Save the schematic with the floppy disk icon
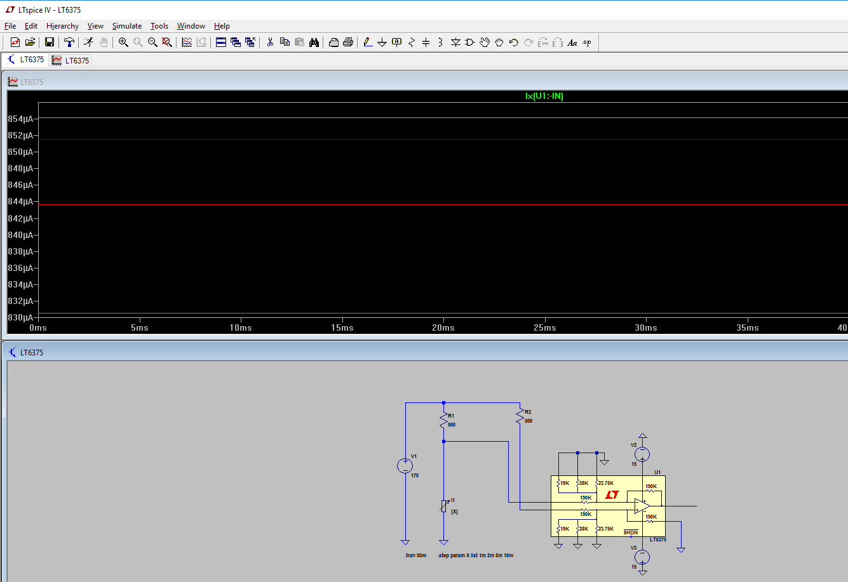848x582 pixels. [50, 43]
